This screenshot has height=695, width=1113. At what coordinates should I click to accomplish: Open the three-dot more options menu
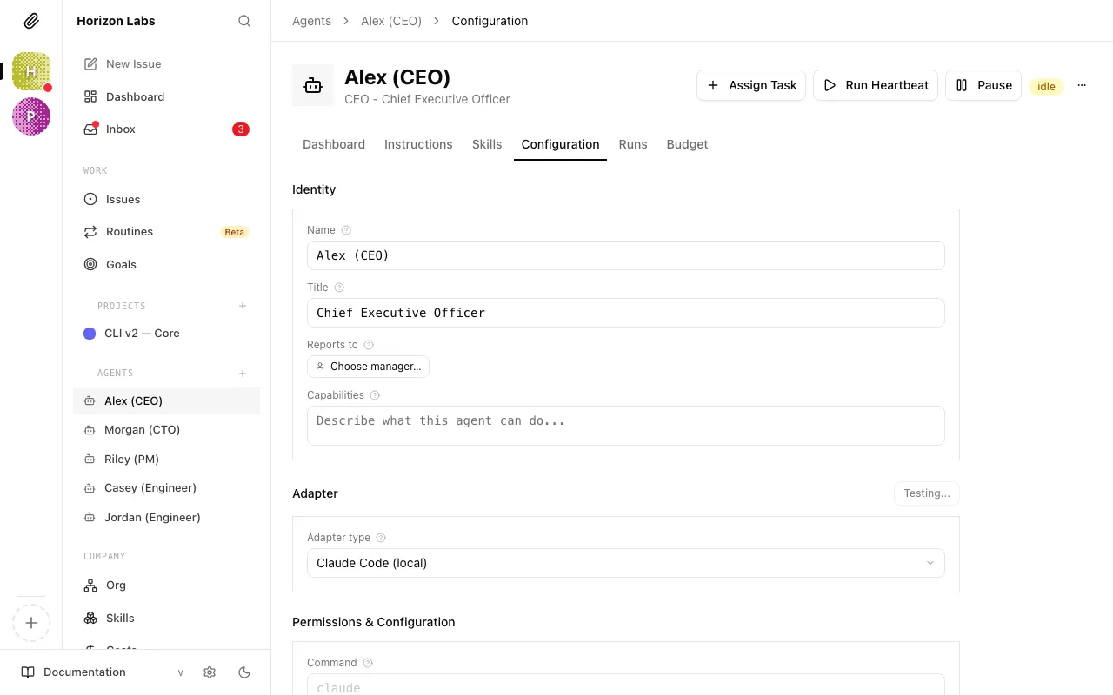tap(1082, 85)
